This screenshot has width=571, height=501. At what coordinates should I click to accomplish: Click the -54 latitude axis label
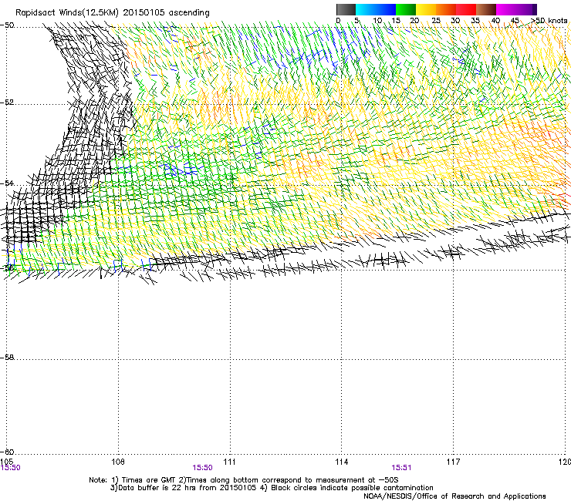[7, 183]
